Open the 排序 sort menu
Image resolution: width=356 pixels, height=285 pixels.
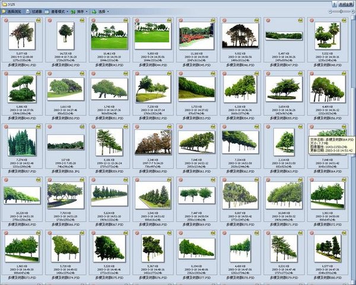pos(78,11)
